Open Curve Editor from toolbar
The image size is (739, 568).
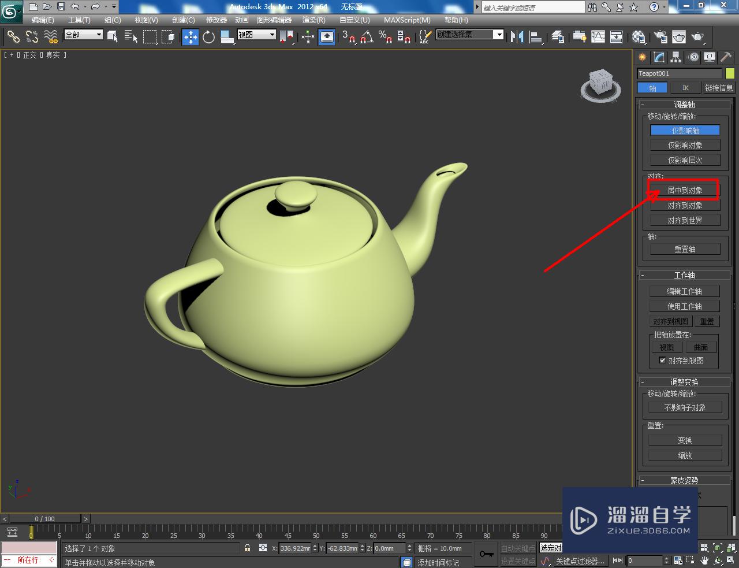[x=598, y=37]
